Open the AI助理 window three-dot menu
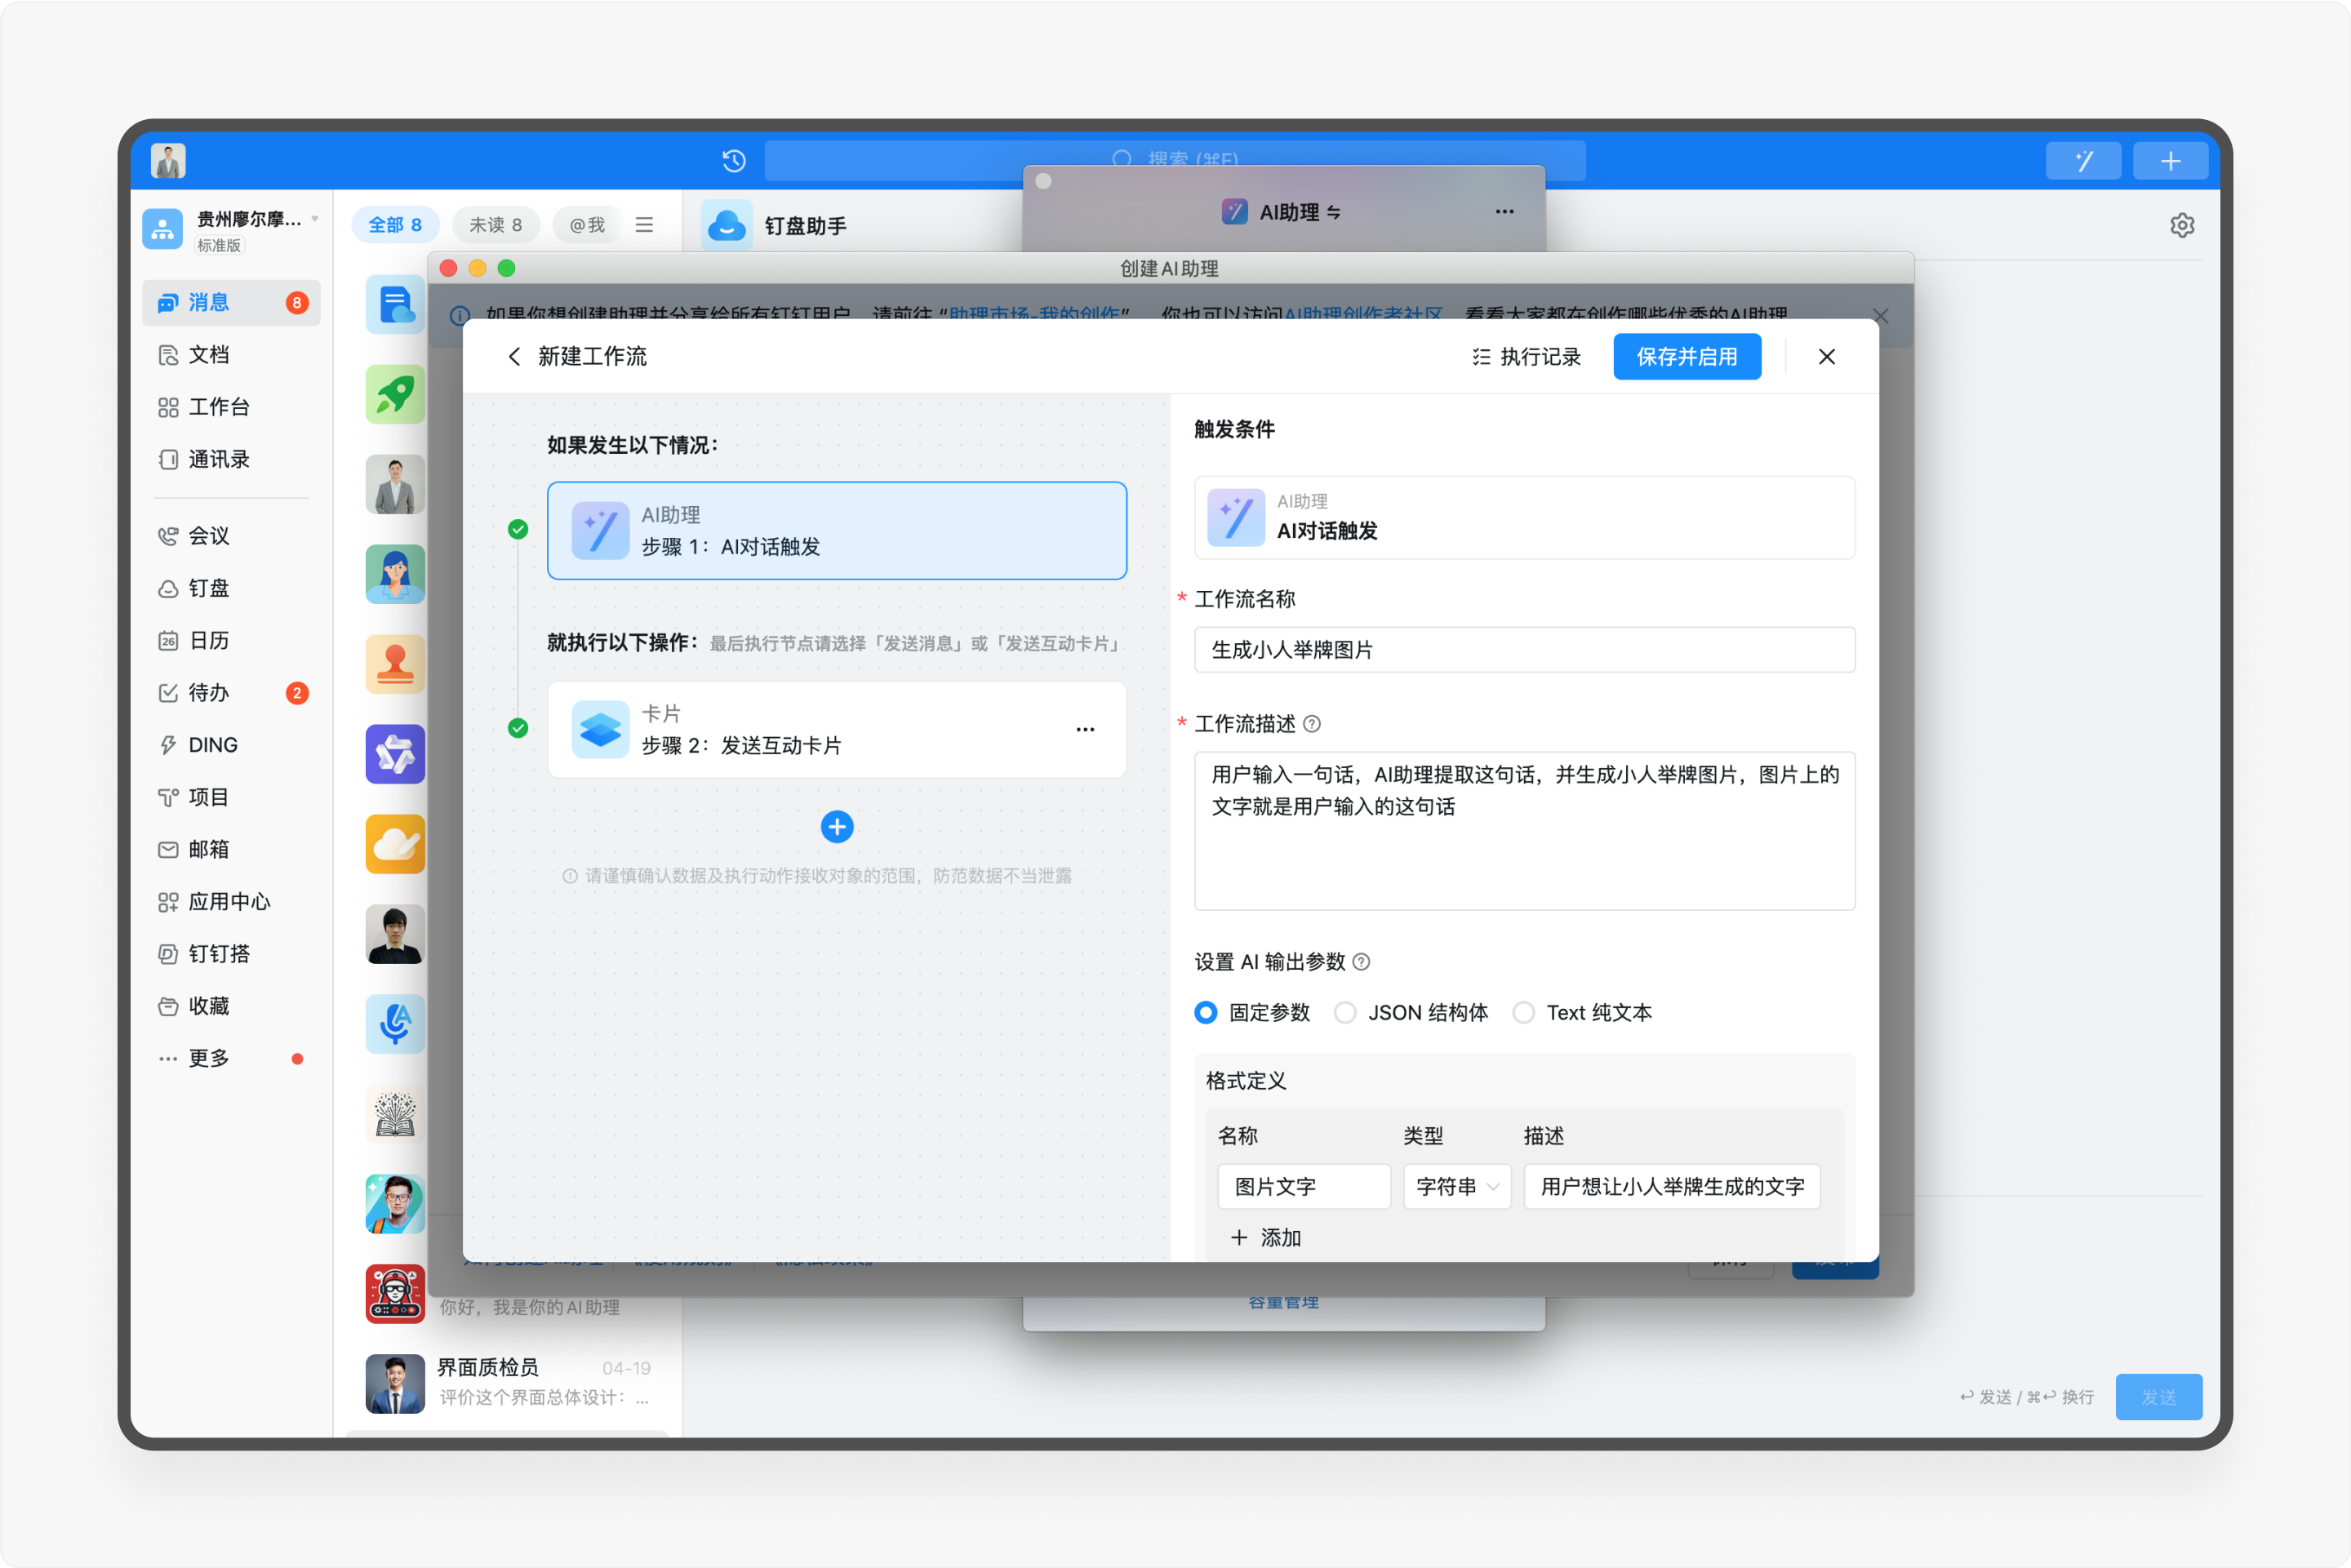The image size is (2351, 1568). click(1504, 212)
